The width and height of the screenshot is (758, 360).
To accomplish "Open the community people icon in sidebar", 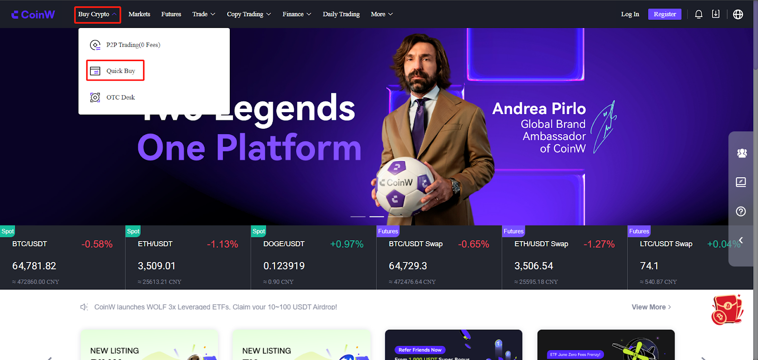I will click(742, 153).
